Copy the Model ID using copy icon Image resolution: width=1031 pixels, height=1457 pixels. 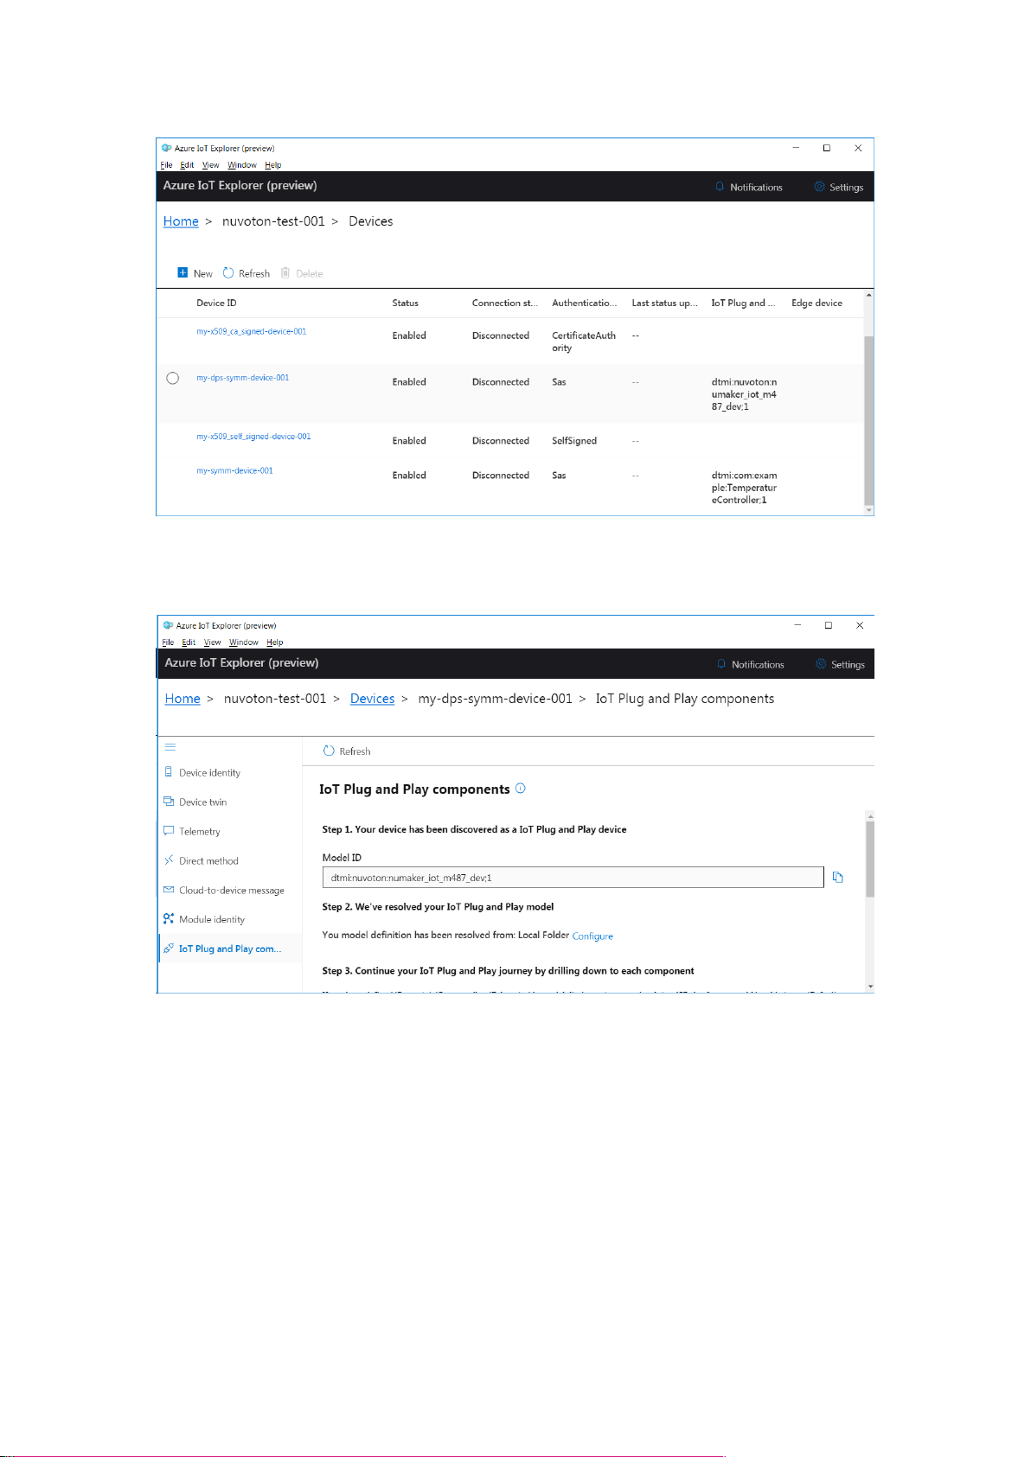point(837,877)
